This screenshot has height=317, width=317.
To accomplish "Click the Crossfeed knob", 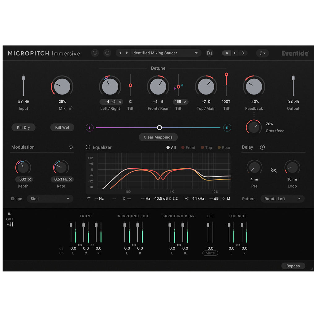I will point(254,127).
